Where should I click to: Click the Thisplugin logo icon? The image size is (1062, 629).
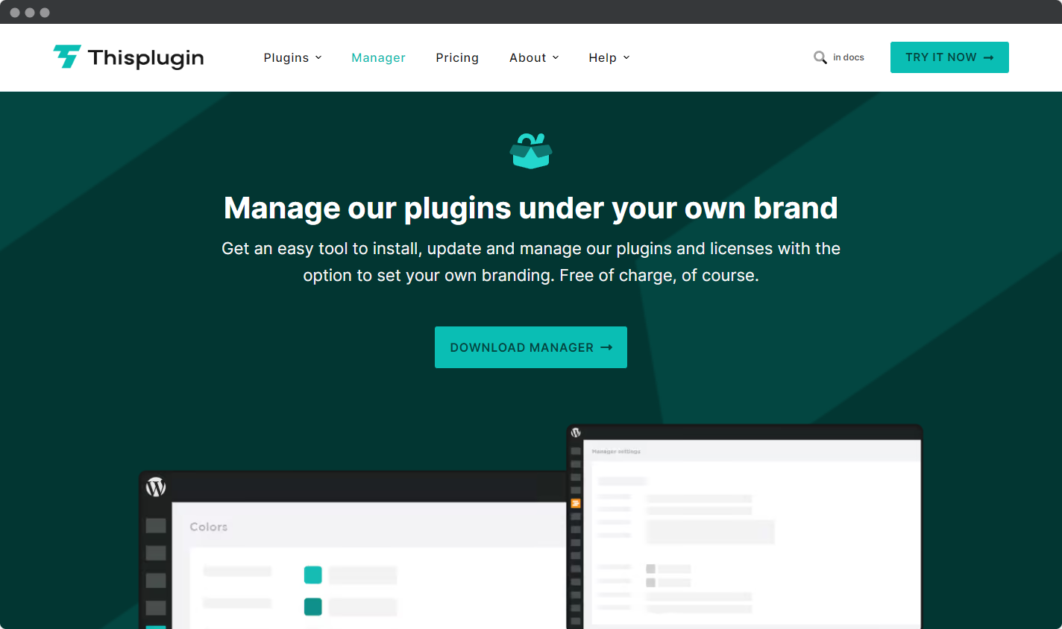pos(66,57)
